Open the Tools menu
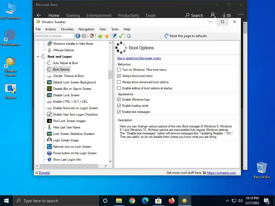Viewport: 275px width, 206px height. coord(115,29)
